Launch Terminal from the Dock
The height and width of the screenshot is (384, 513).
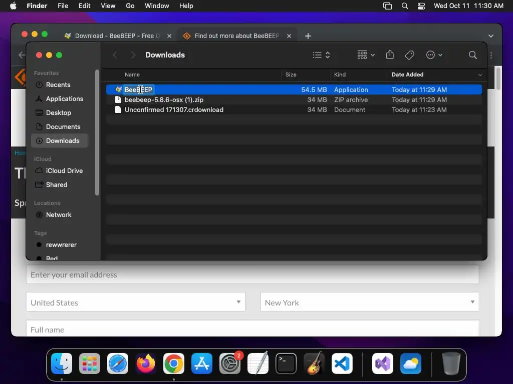(286, 363)
